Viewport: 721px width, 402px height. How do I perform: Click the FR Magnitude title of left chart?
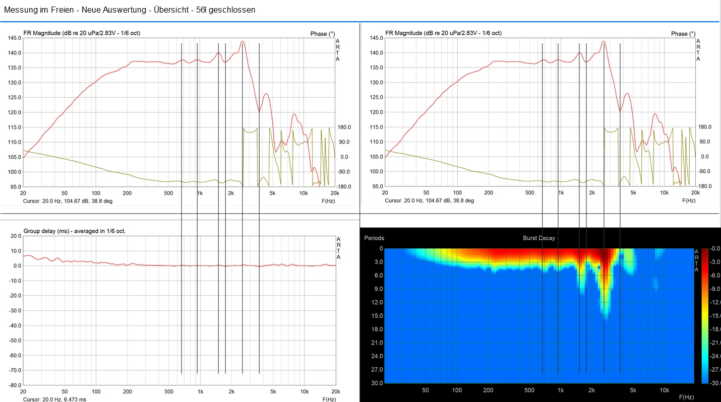(x=82, y=33)
